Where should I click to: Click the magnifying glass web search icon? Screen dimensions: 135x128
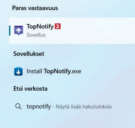pos(18,107)
